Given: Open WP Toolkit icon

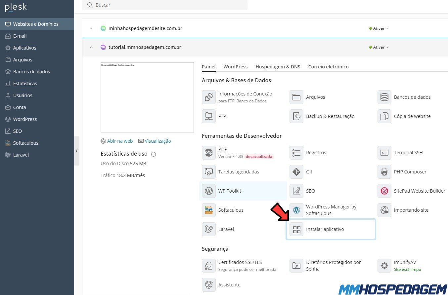Looking at the screenshot, I should point(208,191).
